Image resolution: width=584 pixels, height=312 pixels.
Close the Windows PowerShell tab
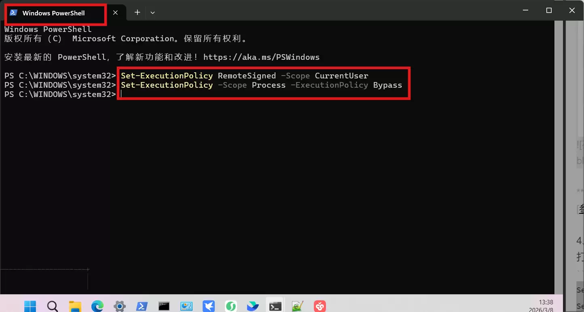pyautogui.click(x=115, y=13)
